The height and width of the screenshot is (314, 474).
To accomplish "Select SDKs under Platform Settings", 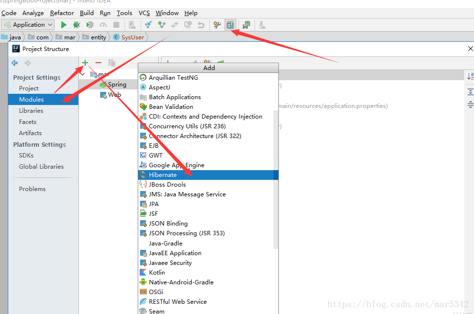I will point(26,156).
